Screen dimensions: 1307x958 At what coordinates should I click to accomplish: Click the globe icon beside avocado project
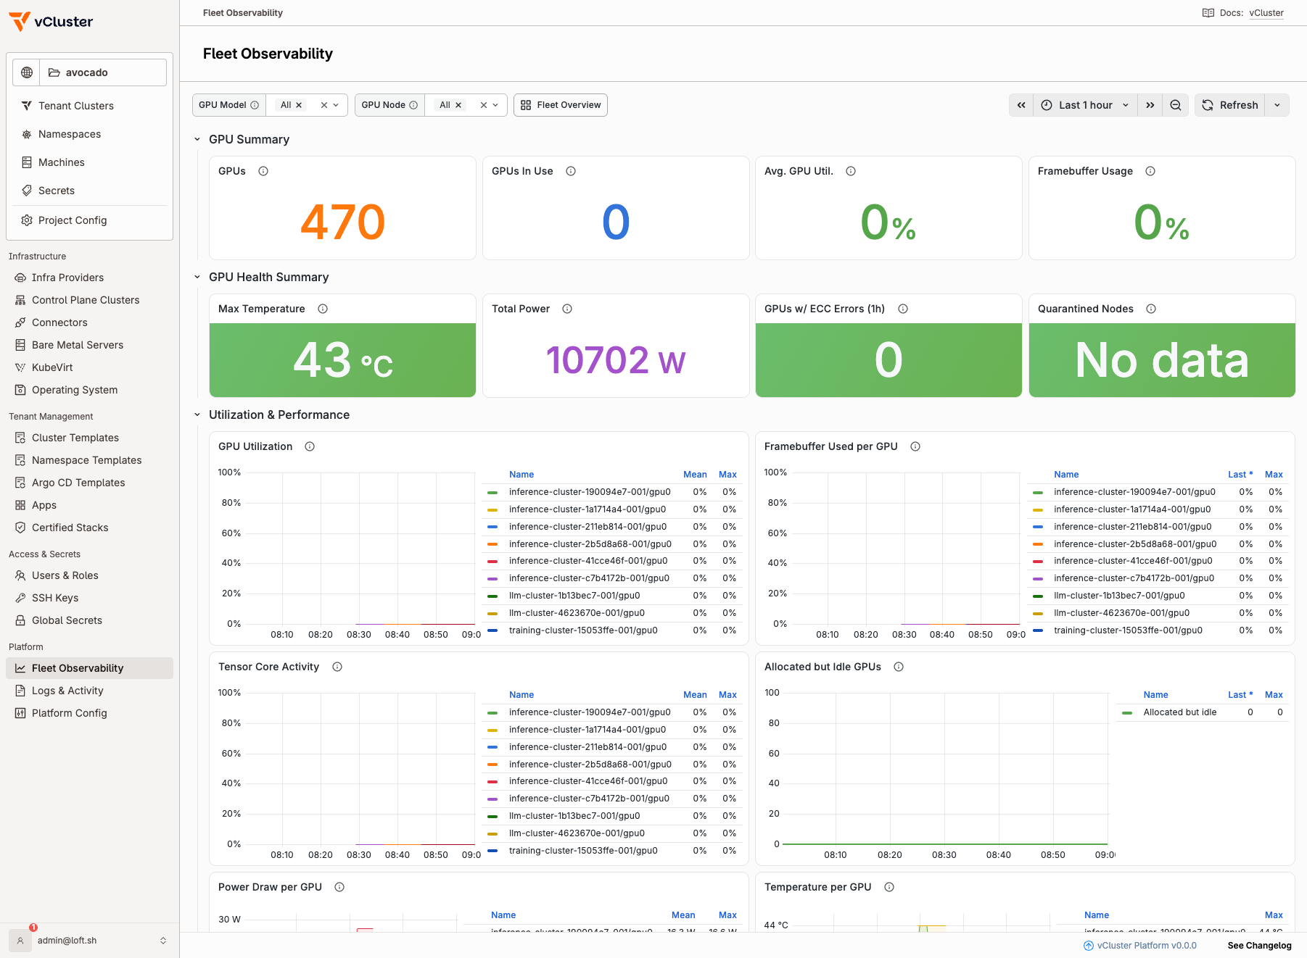click(x=27, y=72)
